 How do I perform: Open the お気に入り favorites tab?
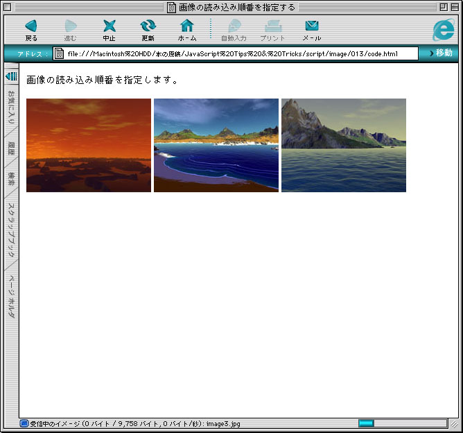click(x=11, y=108)
